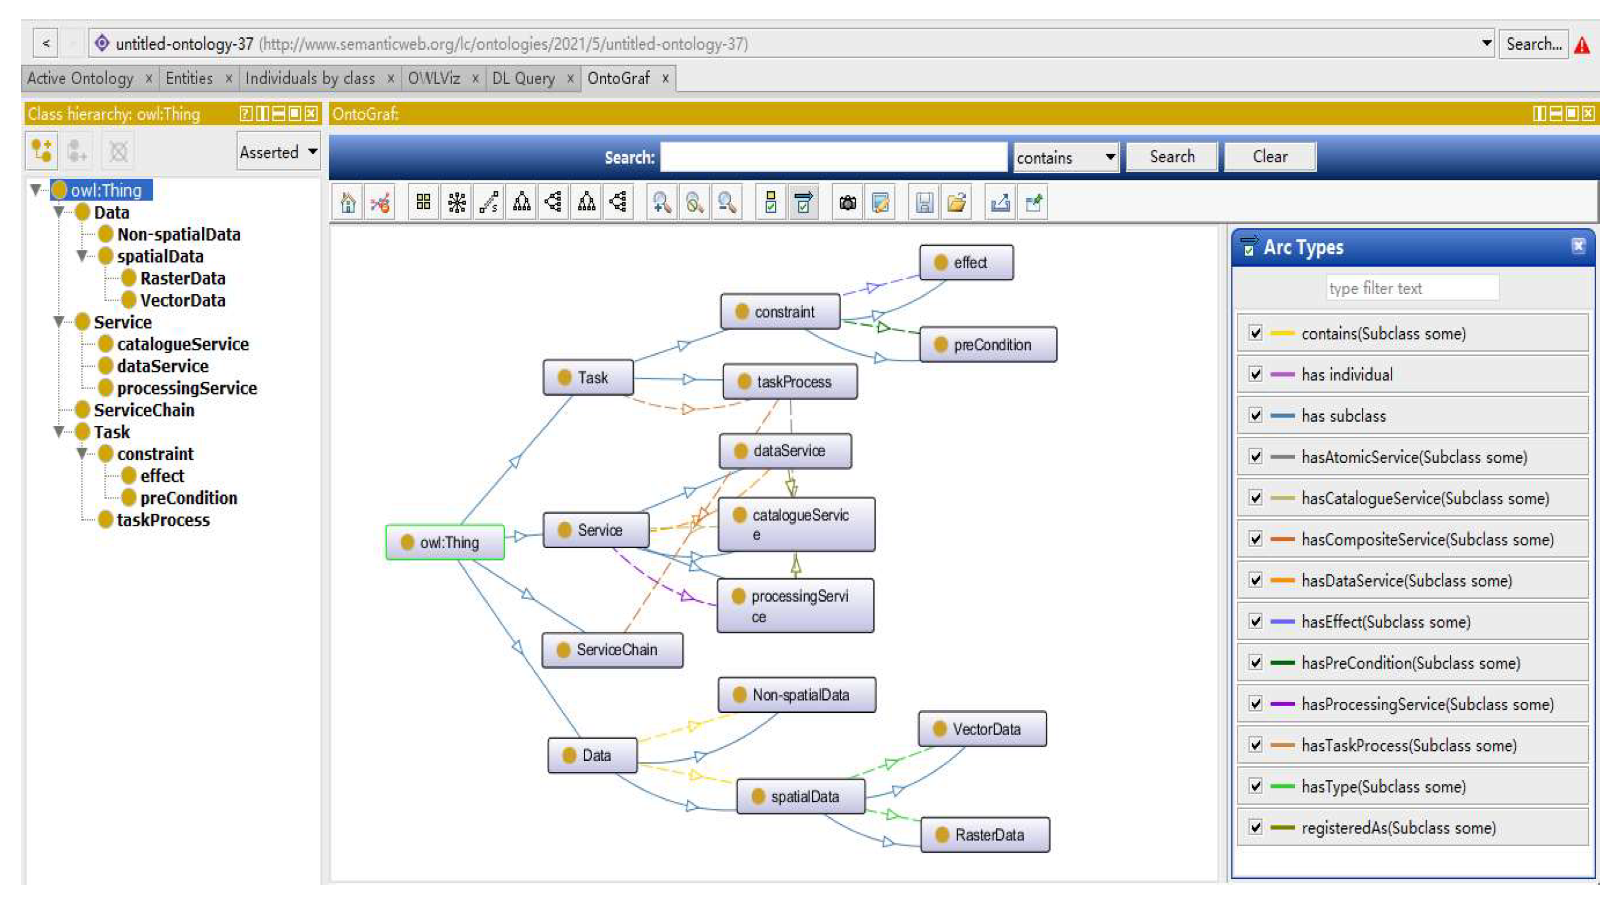Viewport: 1618px width, 909px height.
Task: Click the OntoGraf Search button
Action: click(x=1171, y=156)
